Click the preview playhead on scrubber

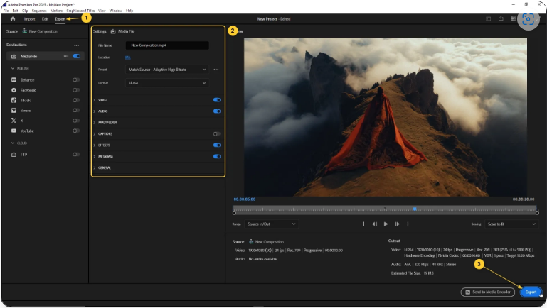point(415,209)
